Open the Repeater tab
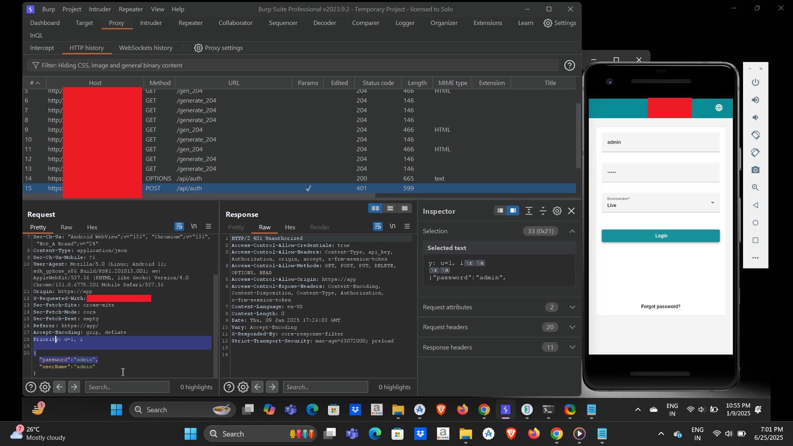Image resolution: width=793 pixels, height=446 pixels. click(x=190, y=23)
